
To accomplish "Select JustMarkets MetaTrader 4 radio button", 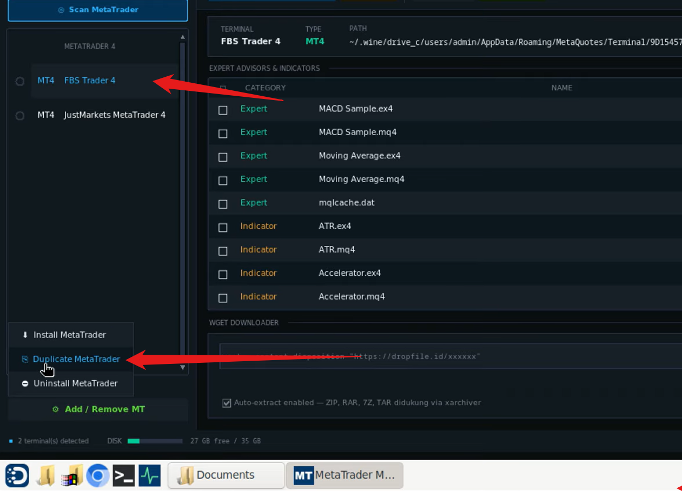I will click(20, 116).
